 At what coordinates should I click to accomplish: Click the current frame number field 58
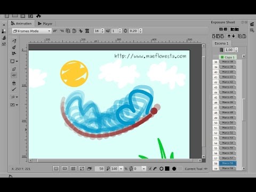point(100,169)
